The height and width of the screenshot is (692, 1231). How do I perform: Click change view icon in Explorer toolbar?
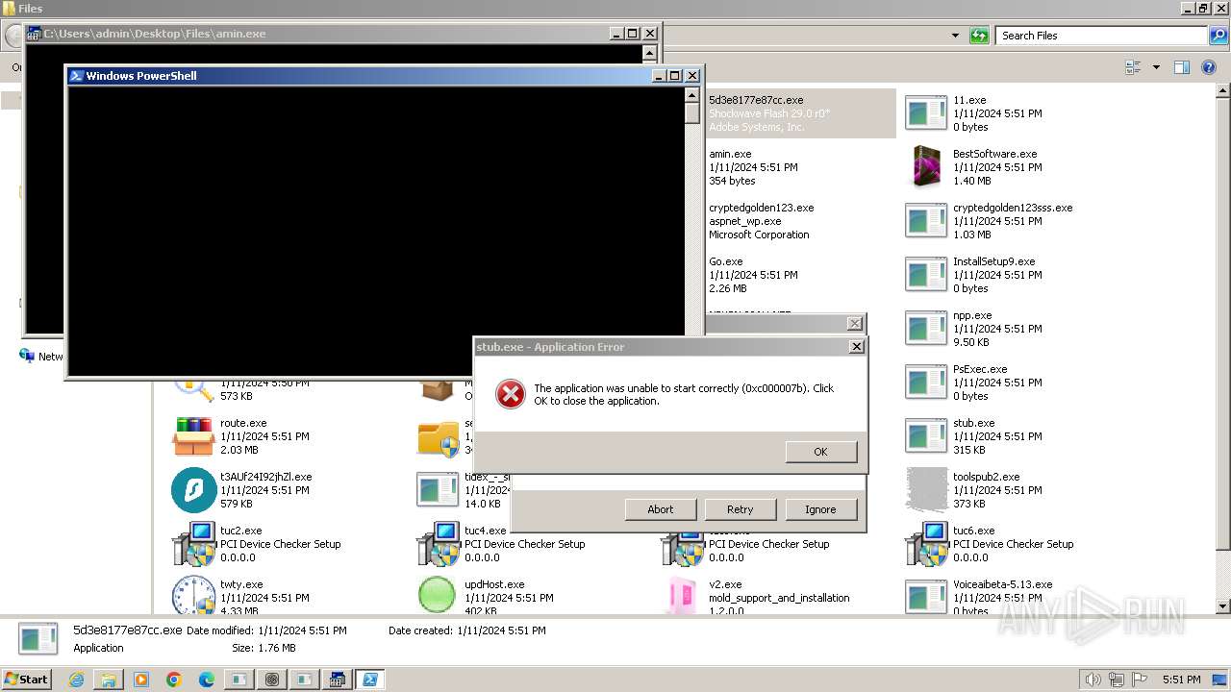[x=1133, y=67]
